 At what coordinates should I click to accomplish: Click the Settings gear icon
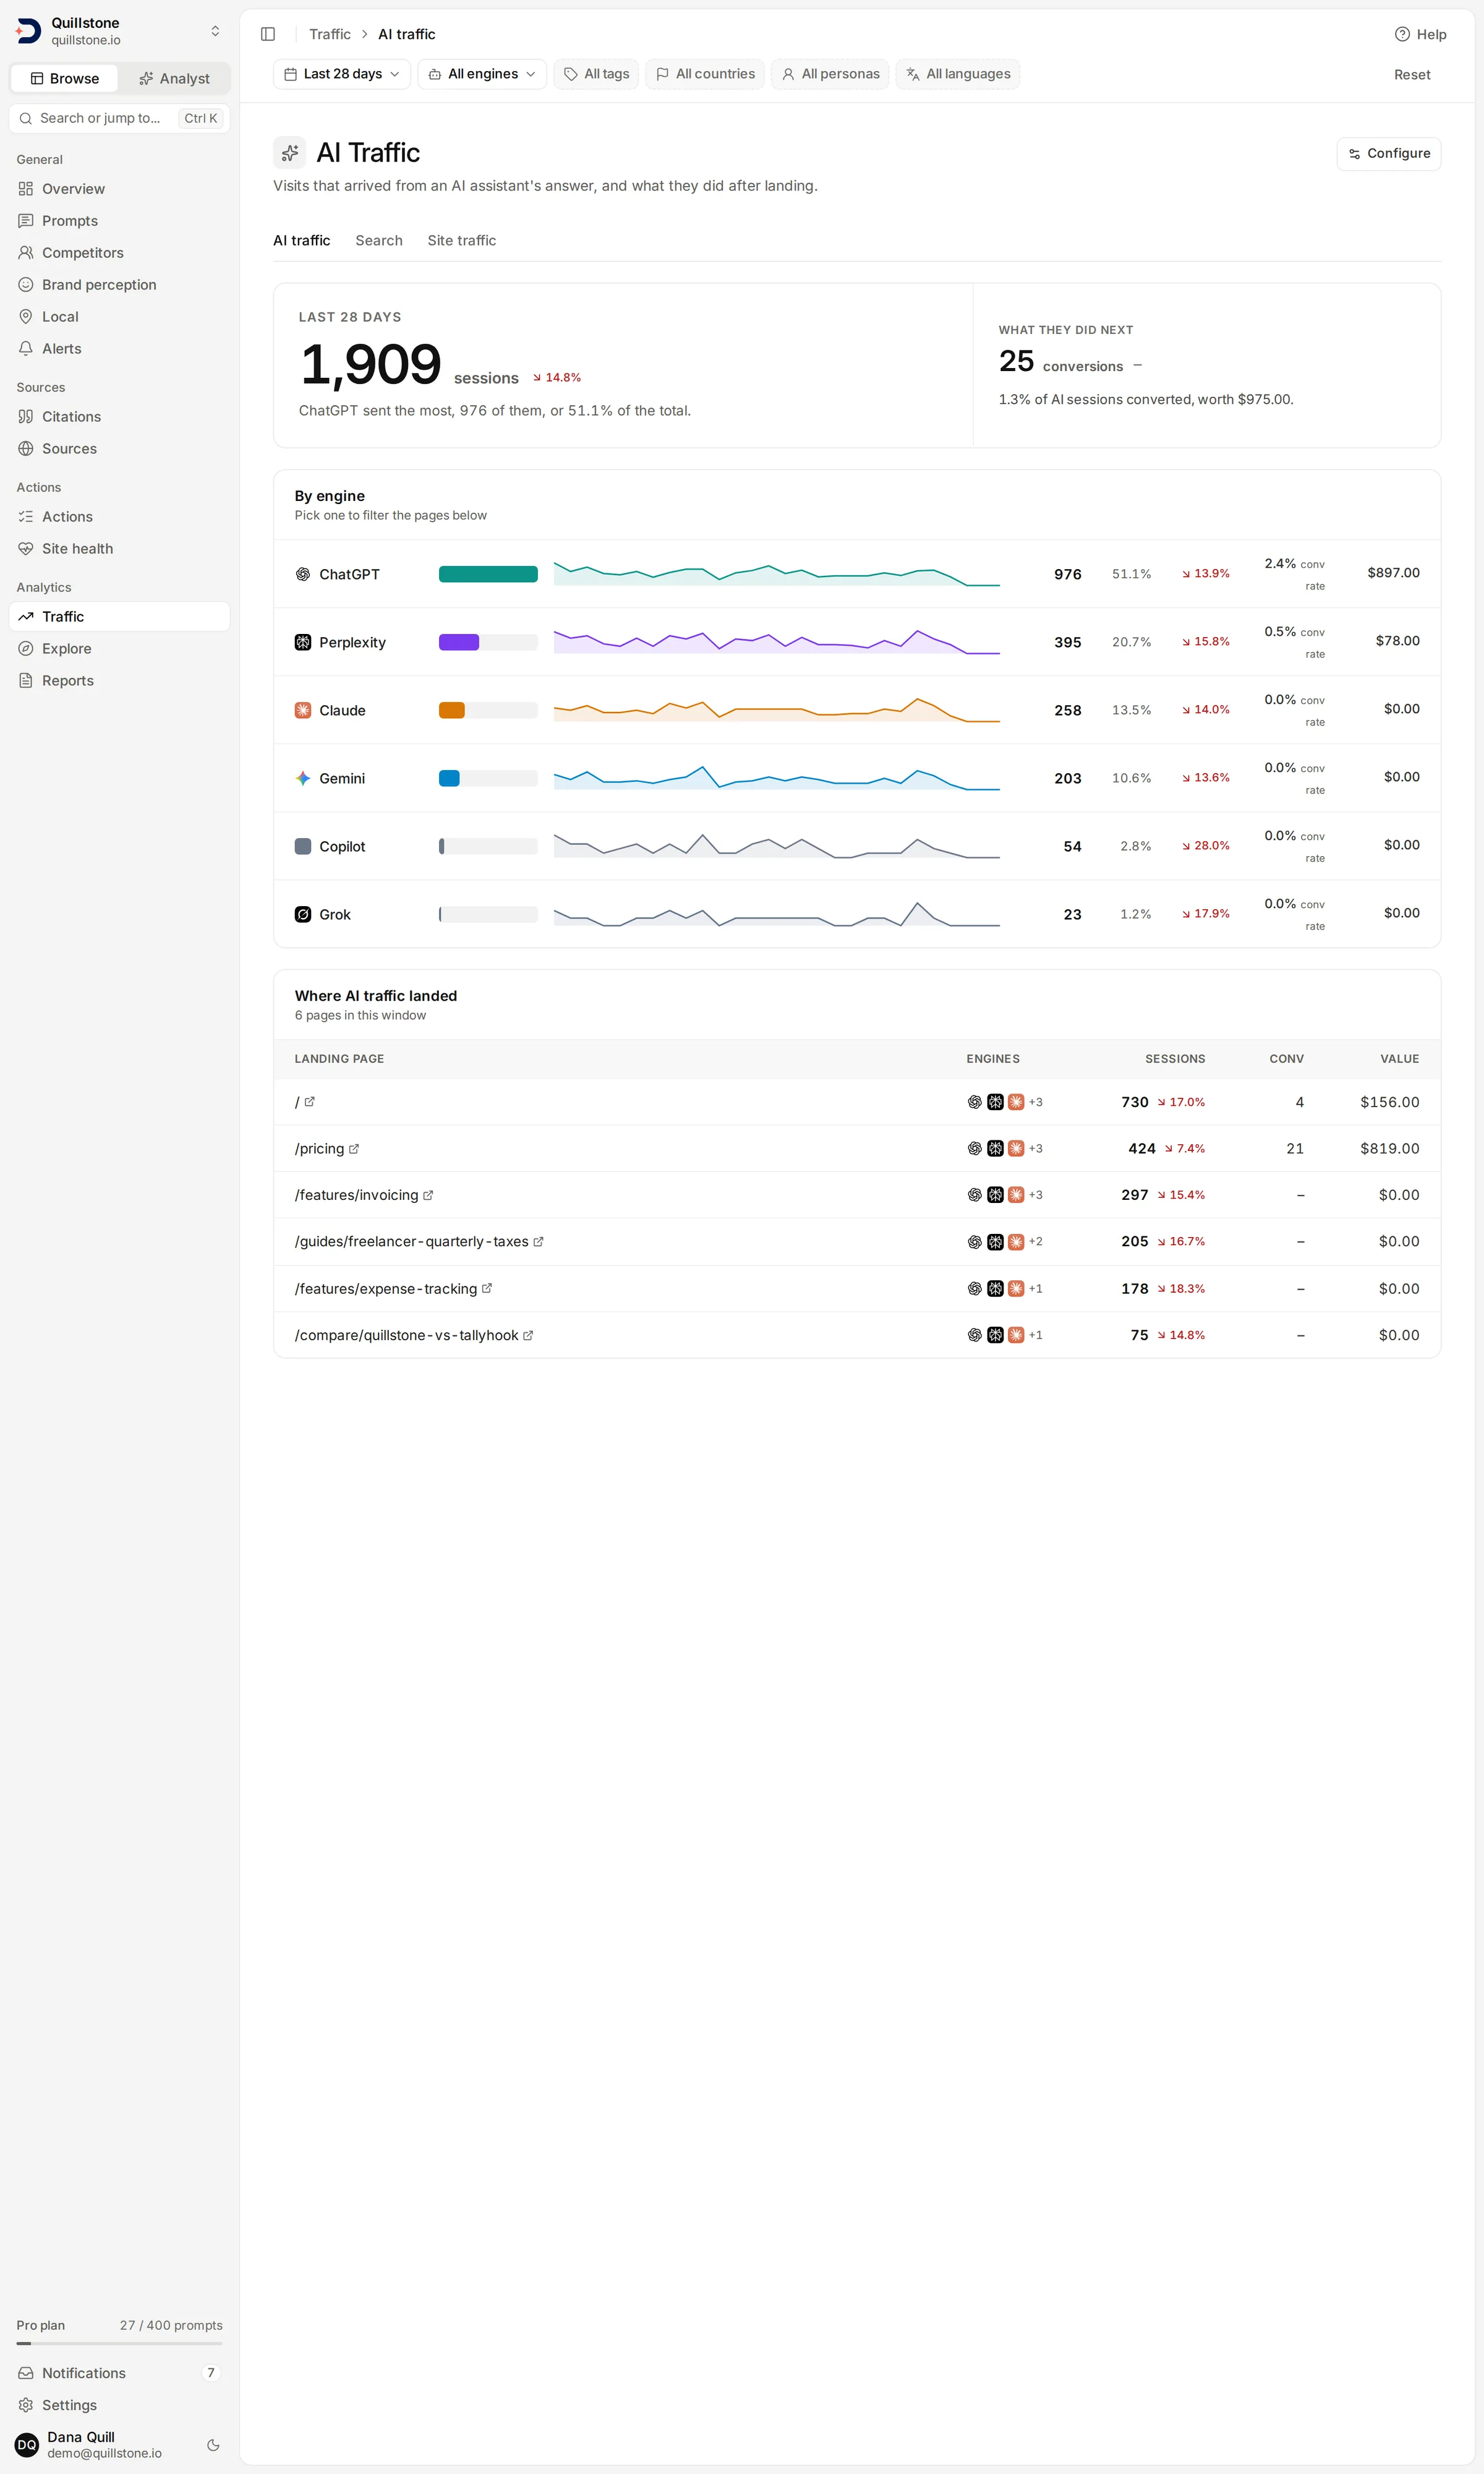click(26, 2405)
